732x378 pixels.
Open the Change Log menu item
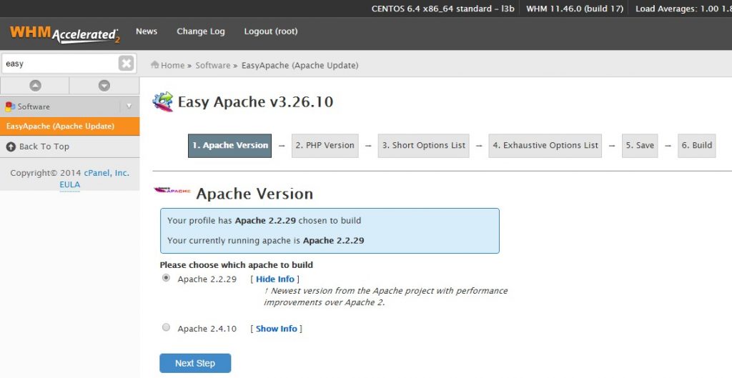tap(200, 31)
